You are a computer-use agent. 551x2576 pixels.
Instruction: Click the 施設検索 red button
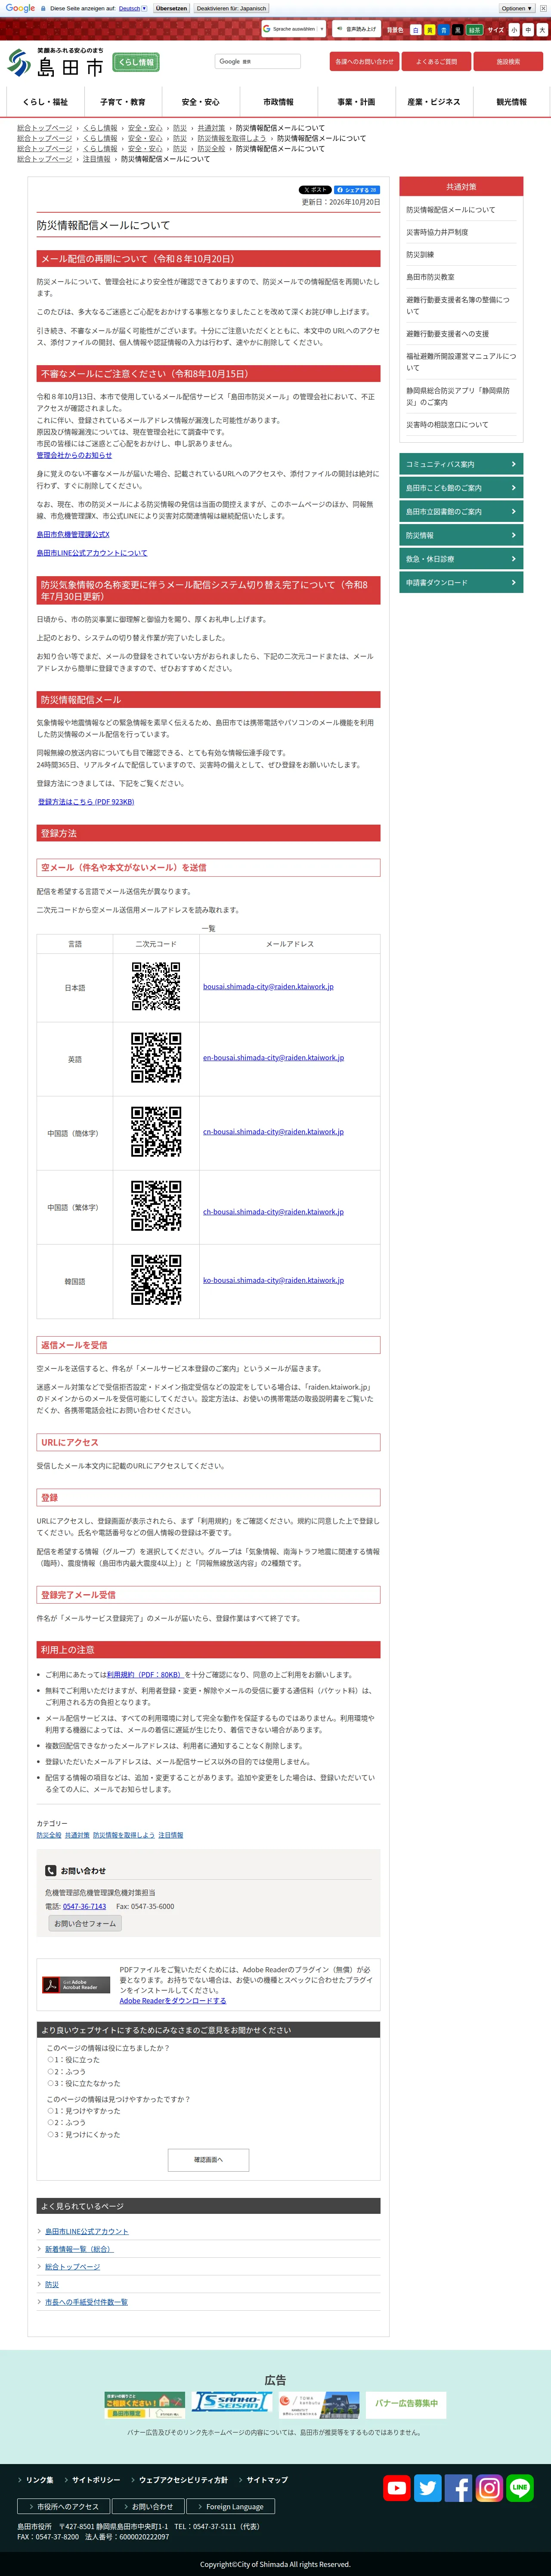click(508, 61)
